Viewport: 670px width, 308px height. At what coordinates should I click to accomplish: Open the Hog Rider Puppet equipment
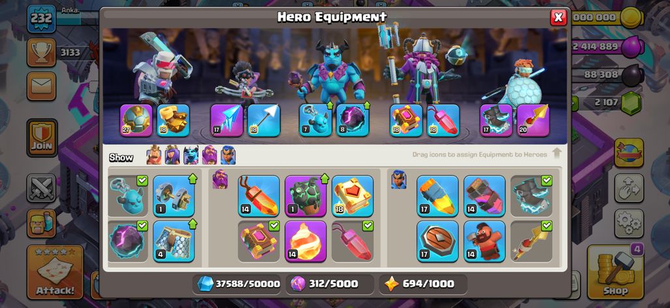point(484,241)
